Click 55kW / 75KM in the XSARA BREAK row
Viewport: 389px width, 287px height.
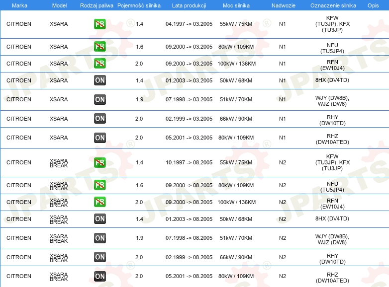click(x=236, y=162)
